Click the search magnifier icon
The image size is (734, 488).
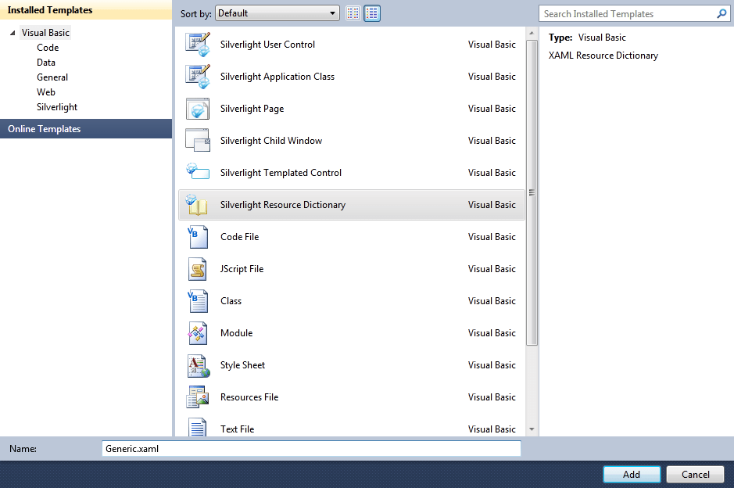click(721, 13)
